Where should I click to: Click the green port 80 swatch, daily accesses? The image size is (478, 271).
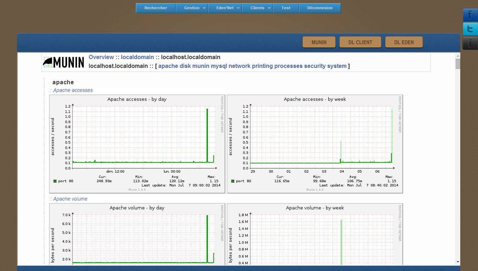55,181
